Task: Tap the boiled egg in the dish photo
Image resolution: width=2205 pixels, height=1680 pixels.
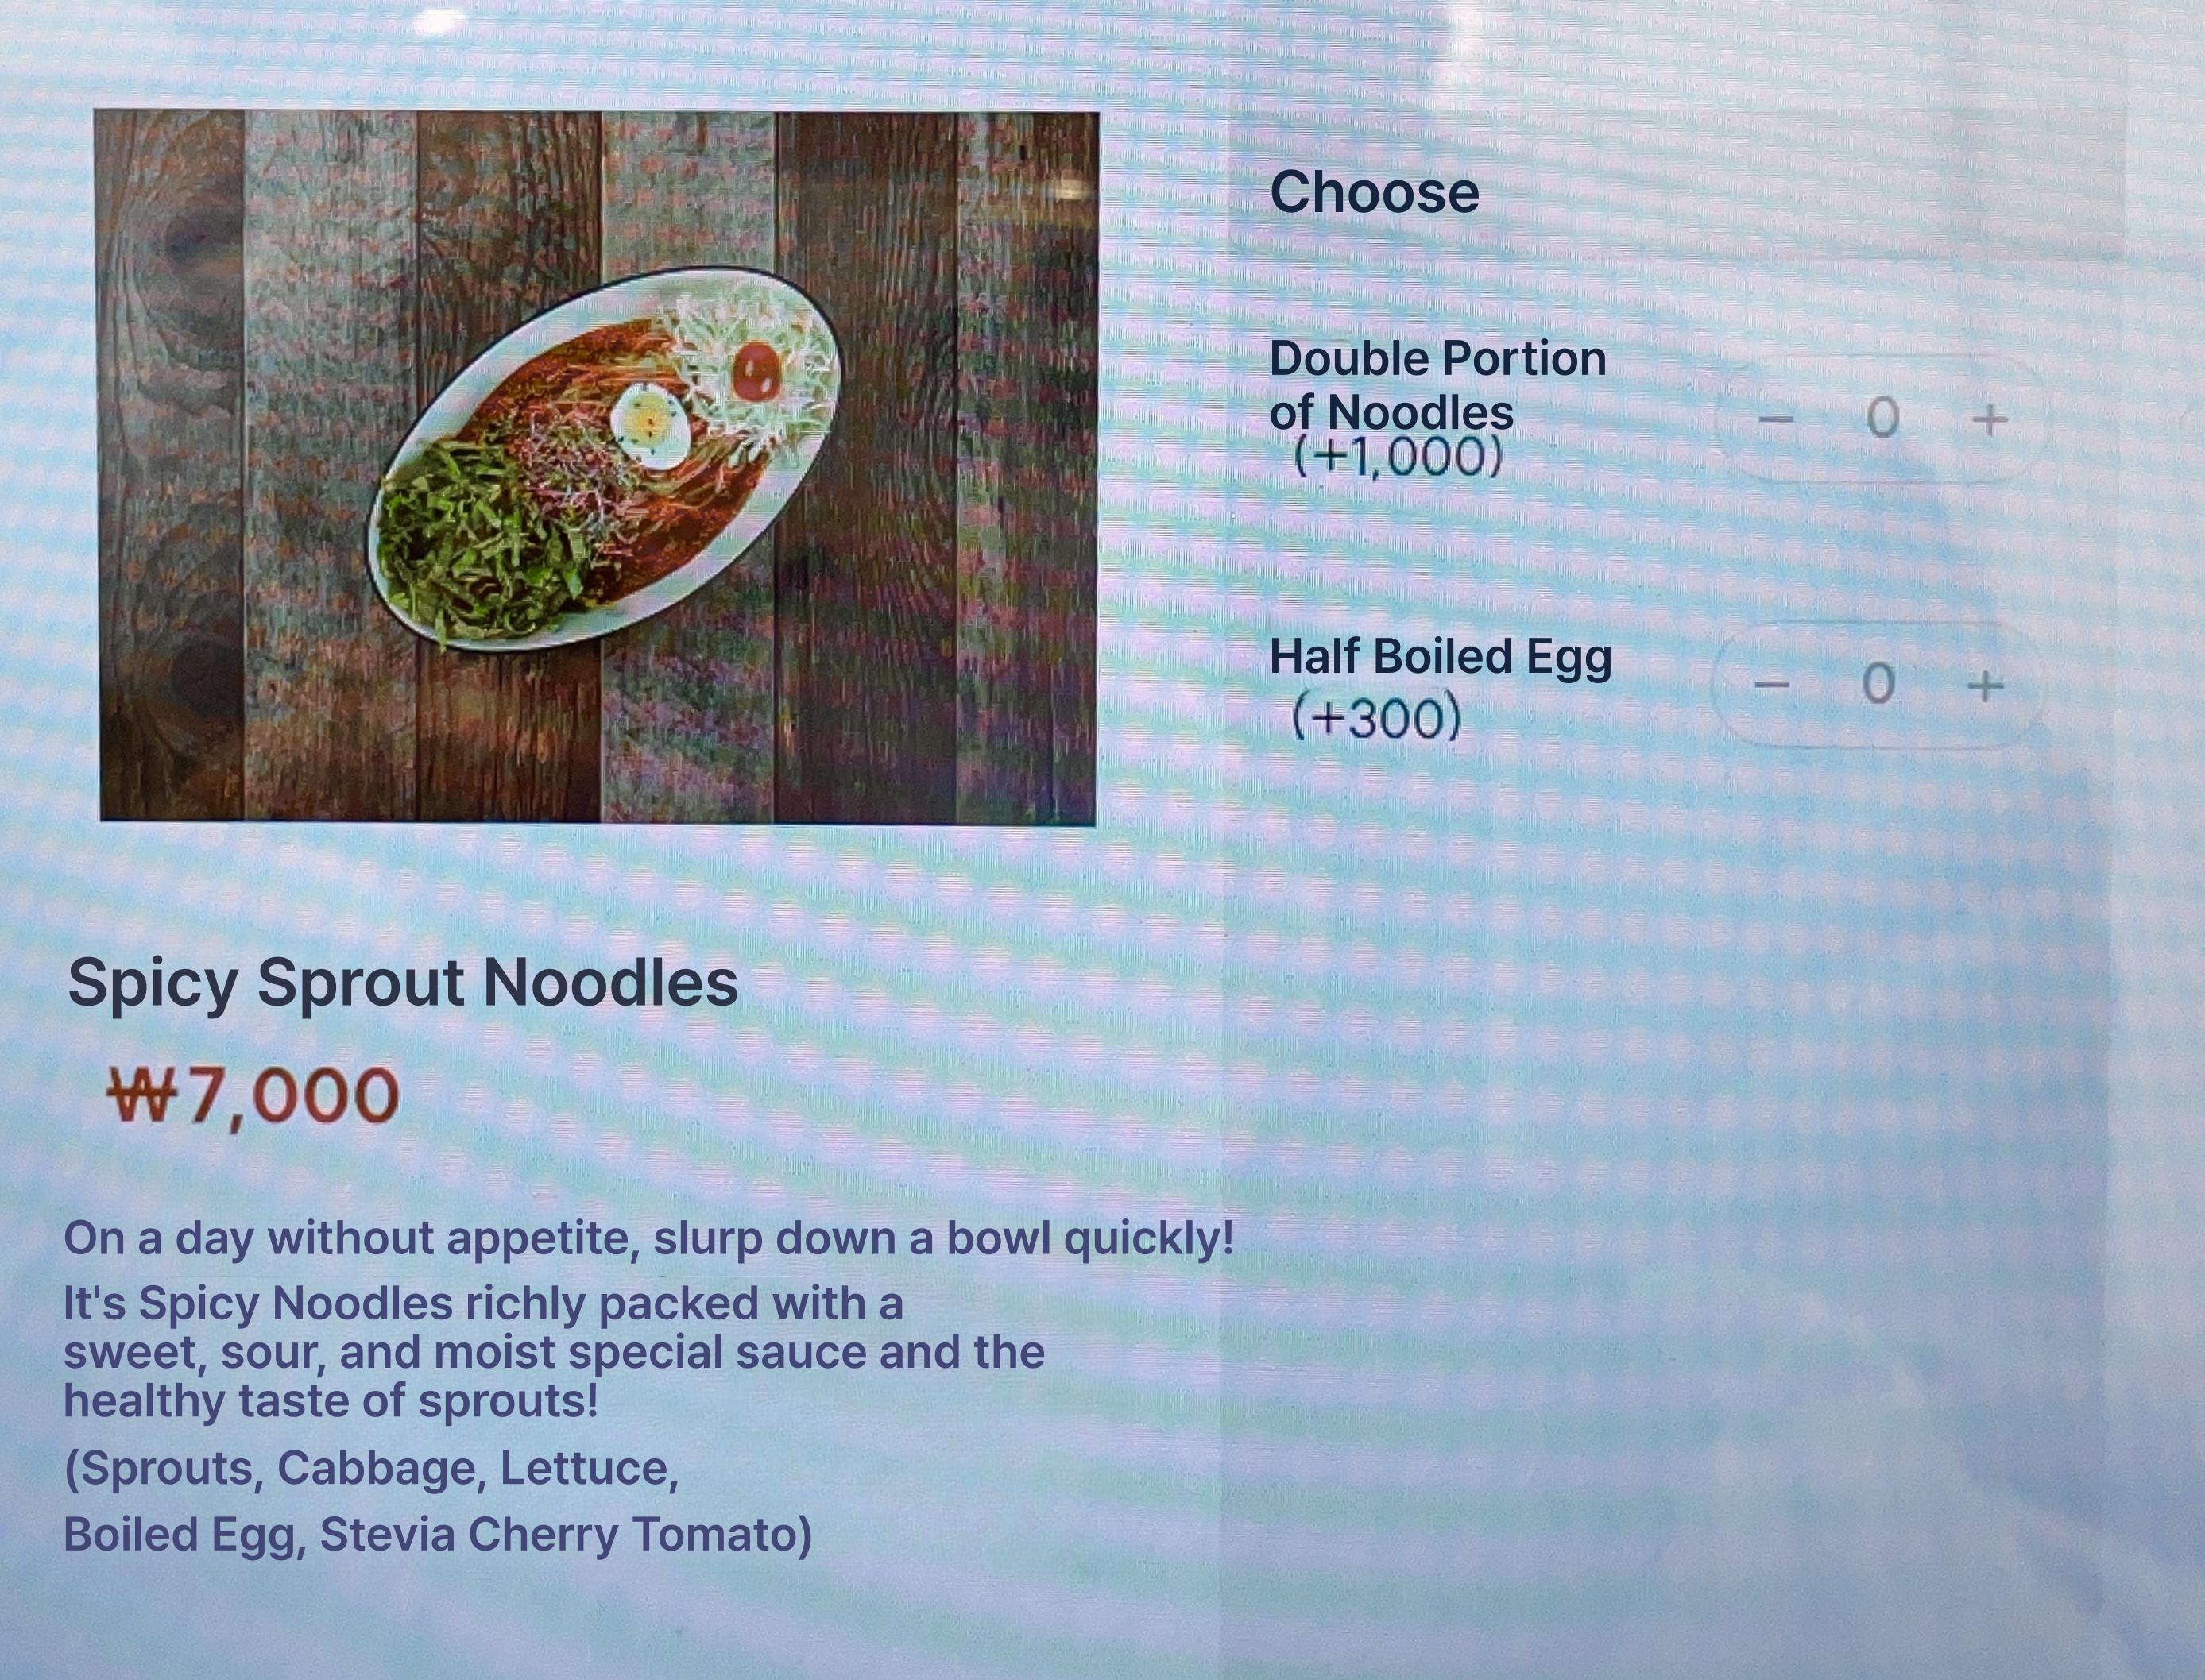Action: click(649, 428)
